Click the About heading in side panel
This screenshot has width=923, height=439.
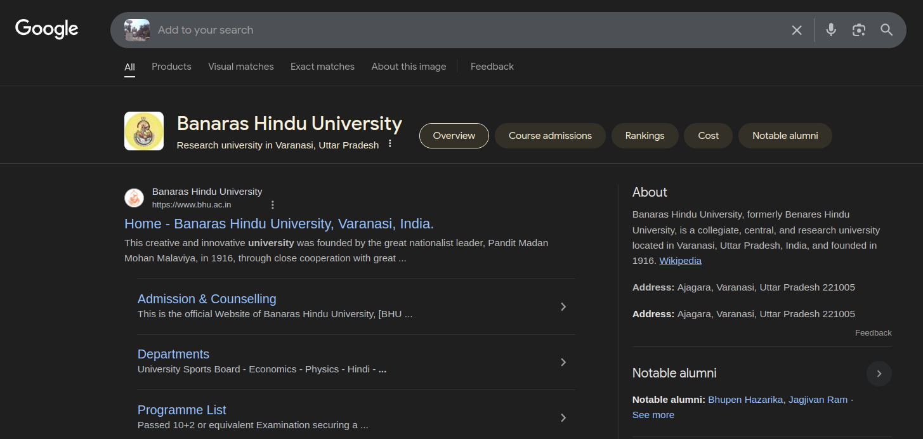(650, 192)
